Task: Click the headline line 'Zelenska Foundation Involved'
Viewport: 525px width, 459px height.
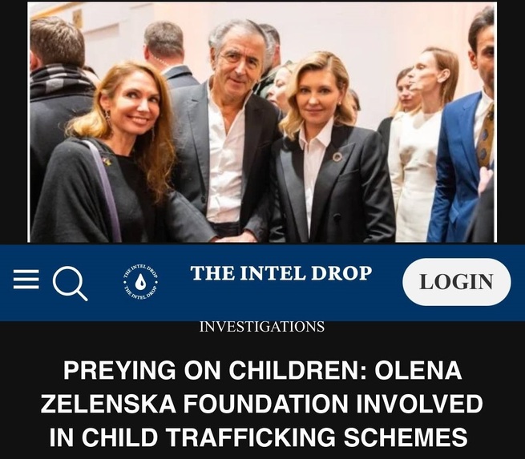Action: [262, 404]
